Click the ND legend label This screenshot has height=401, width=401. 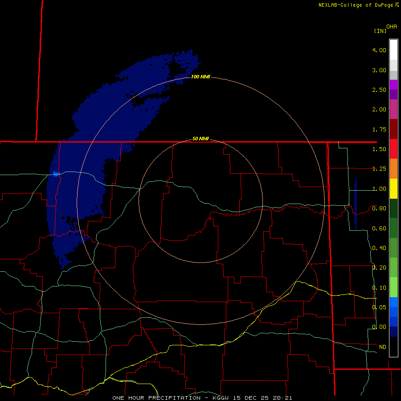383,347
